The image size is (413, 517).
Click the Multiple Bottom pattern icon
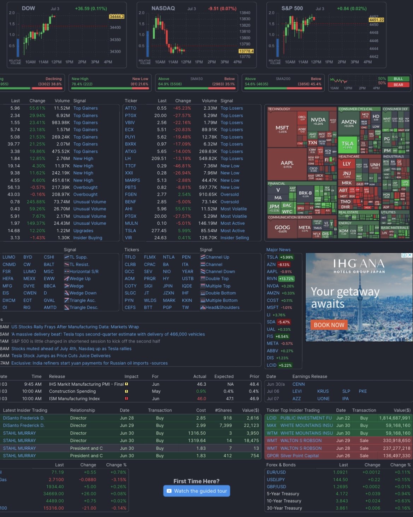click(x=203, y=300)
